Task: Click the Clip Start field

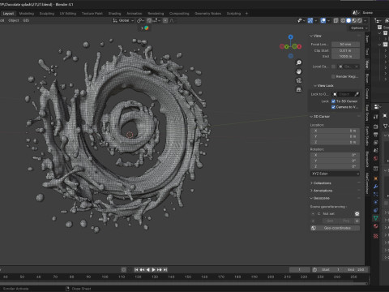Action: 345,50
